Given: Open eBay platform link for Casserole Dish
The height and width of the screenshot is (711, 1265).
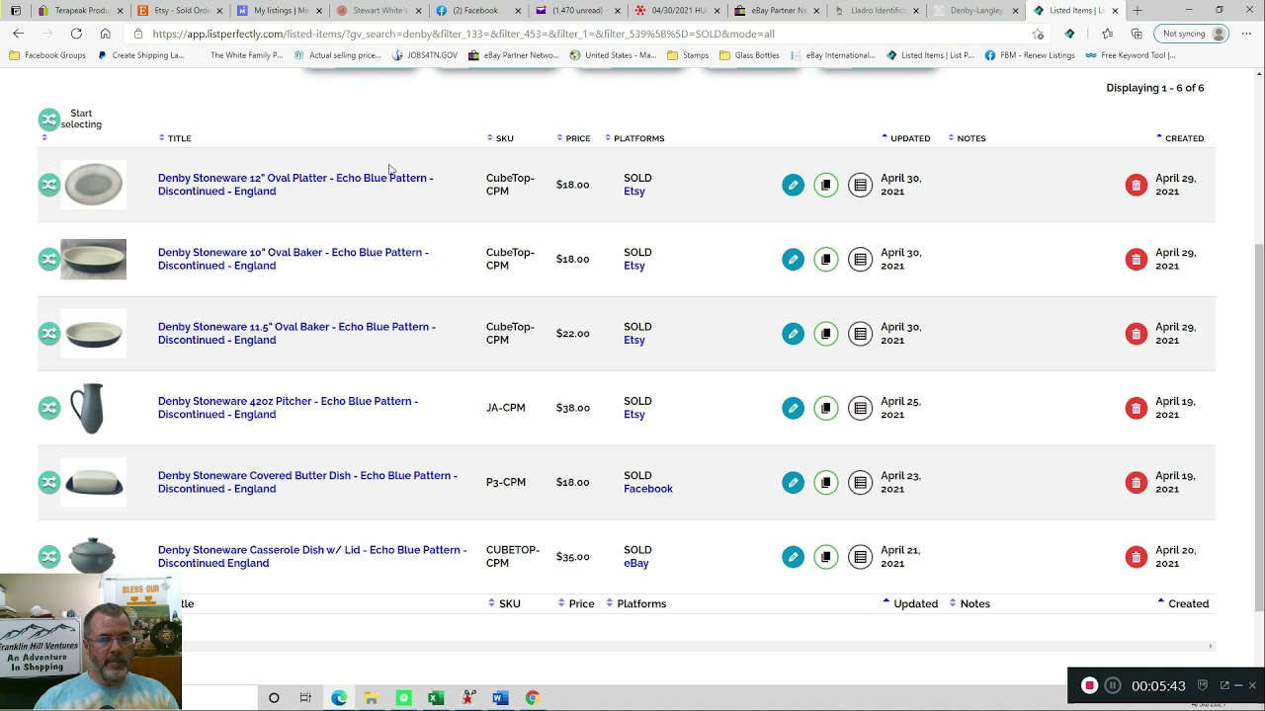Looking at the screenshot, I should 636,563.
